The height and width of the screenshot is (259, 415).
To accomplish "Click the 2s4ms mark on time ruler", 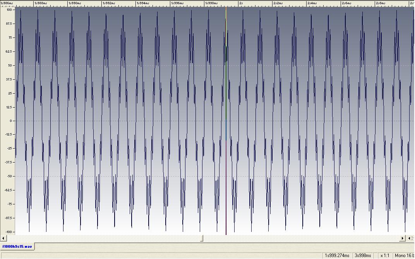I will [312, 3].
